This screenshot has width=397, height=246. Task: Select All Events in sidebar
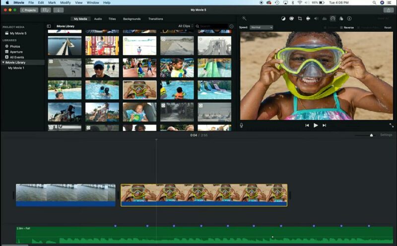click(17, 57)
